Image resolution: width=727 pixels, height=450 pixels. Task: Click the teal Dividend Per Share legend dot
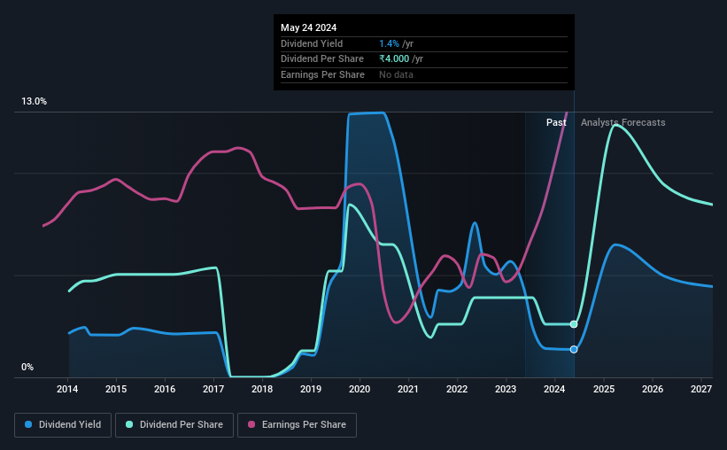129,424
